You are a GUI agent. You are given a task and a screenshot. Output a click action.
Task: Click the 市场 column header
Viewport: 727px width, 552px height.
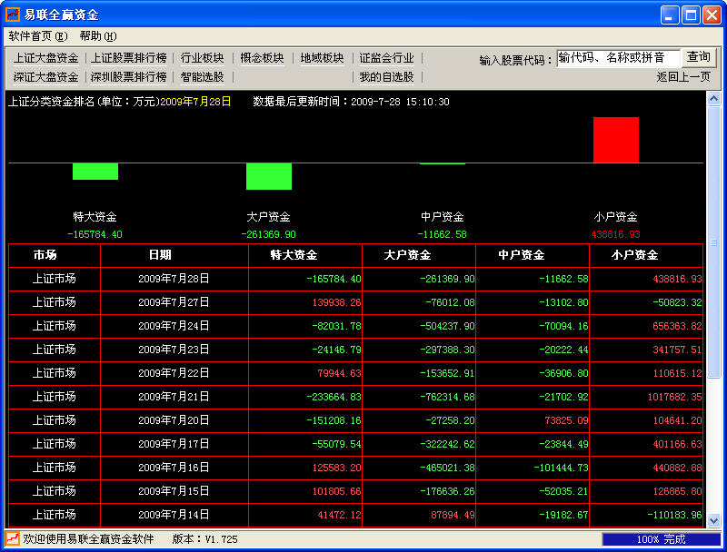[x=45, y=255]
